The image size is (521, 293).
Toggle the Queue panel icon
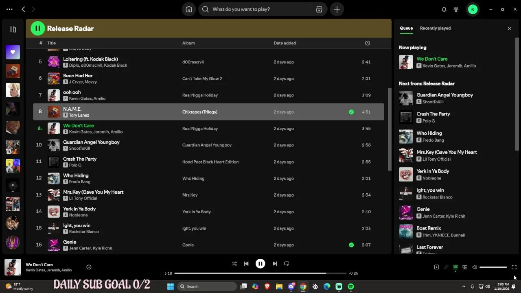[x=455, y=267]
